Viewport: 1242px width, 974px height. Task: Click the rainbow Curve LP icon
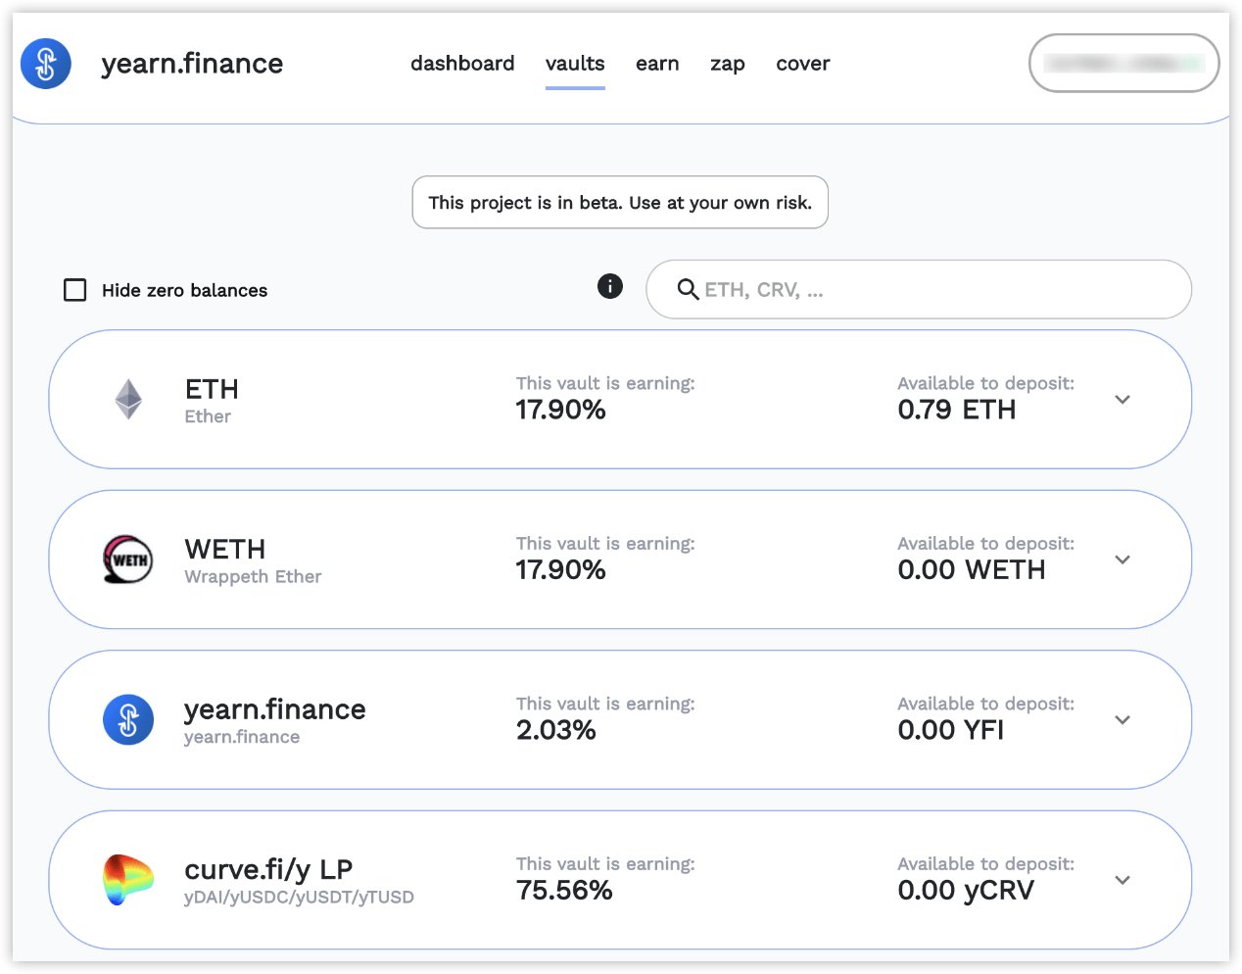[128, 879]
